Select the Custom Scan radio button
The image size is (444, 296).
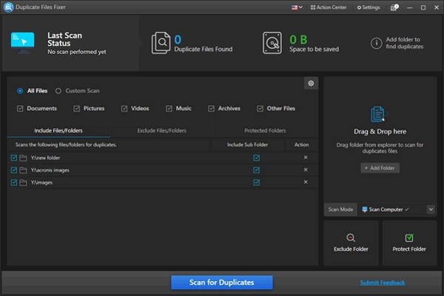(58, 91)
